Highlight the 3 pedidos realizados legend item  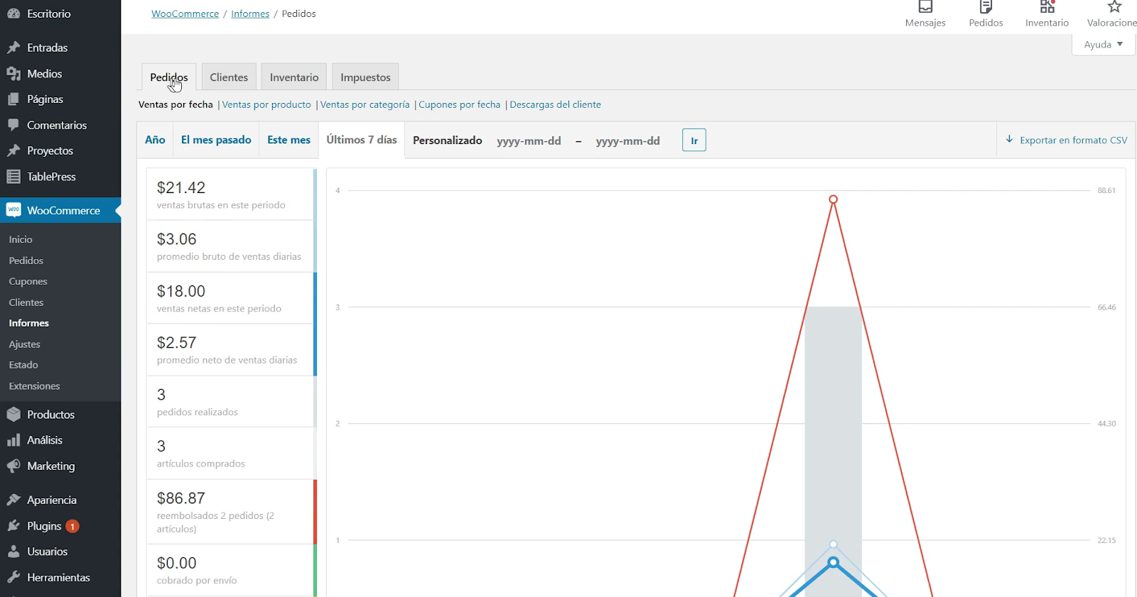click(232, 402)
